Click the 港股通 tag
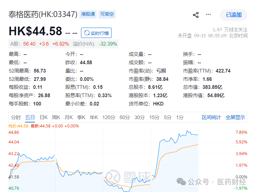 (88, 14)
